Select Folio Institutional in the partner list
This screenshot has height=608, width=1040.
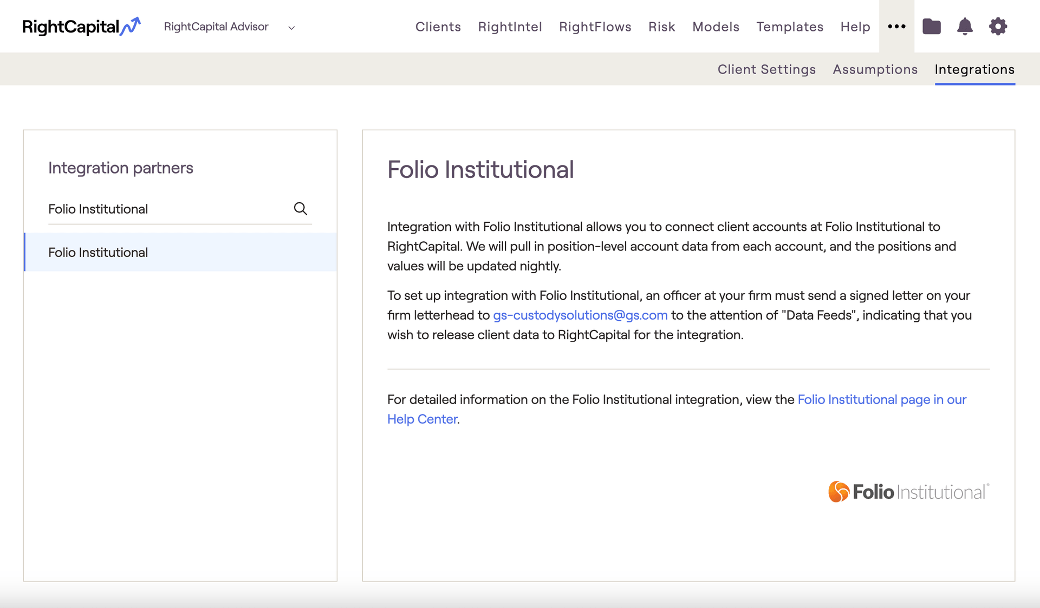[x=180, y=252]
